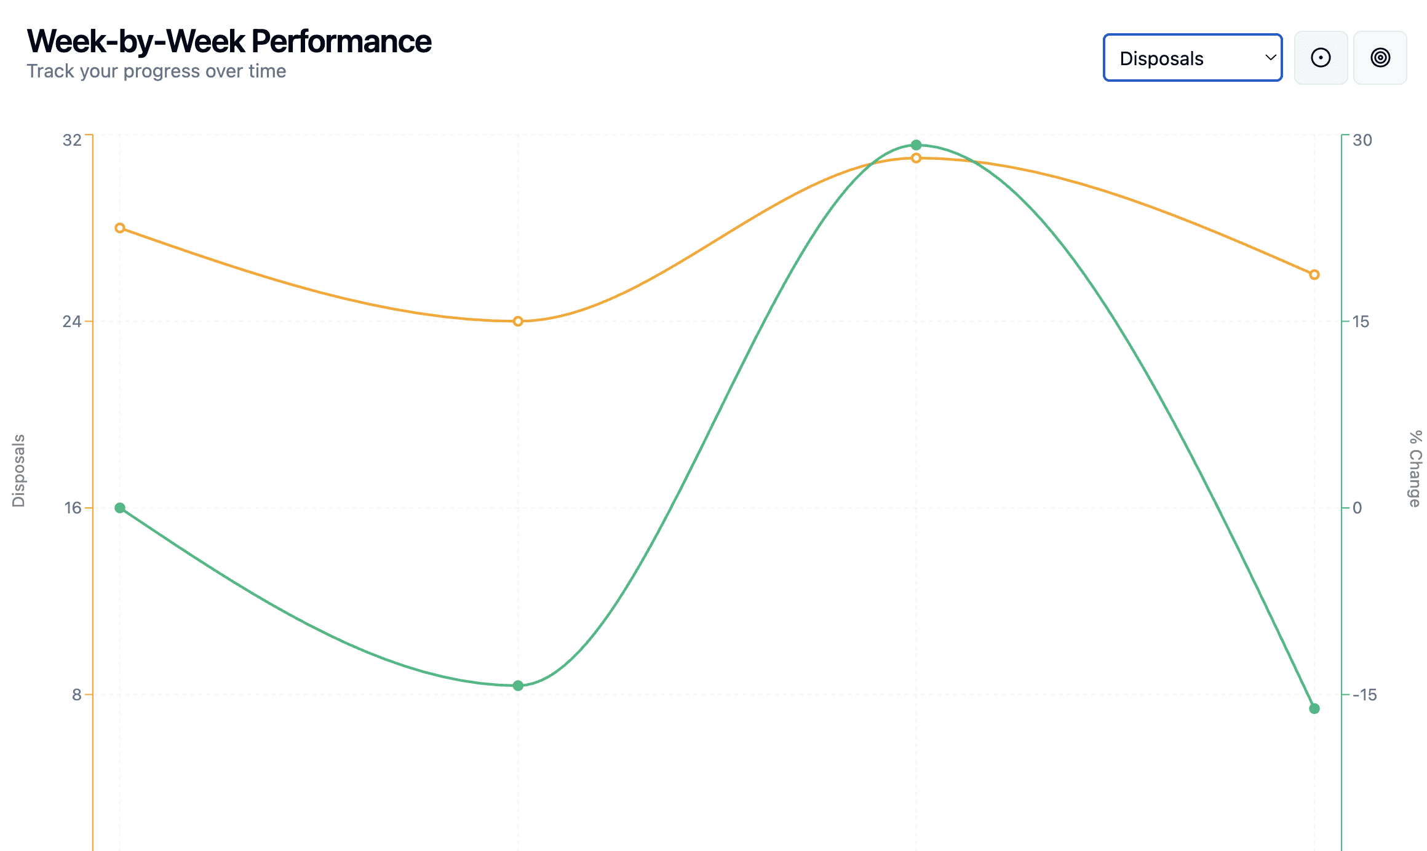Screen dimensions: 1427x851
Task: Click the Week-by-Week Performance heading
Action: (x=229, y=41)
